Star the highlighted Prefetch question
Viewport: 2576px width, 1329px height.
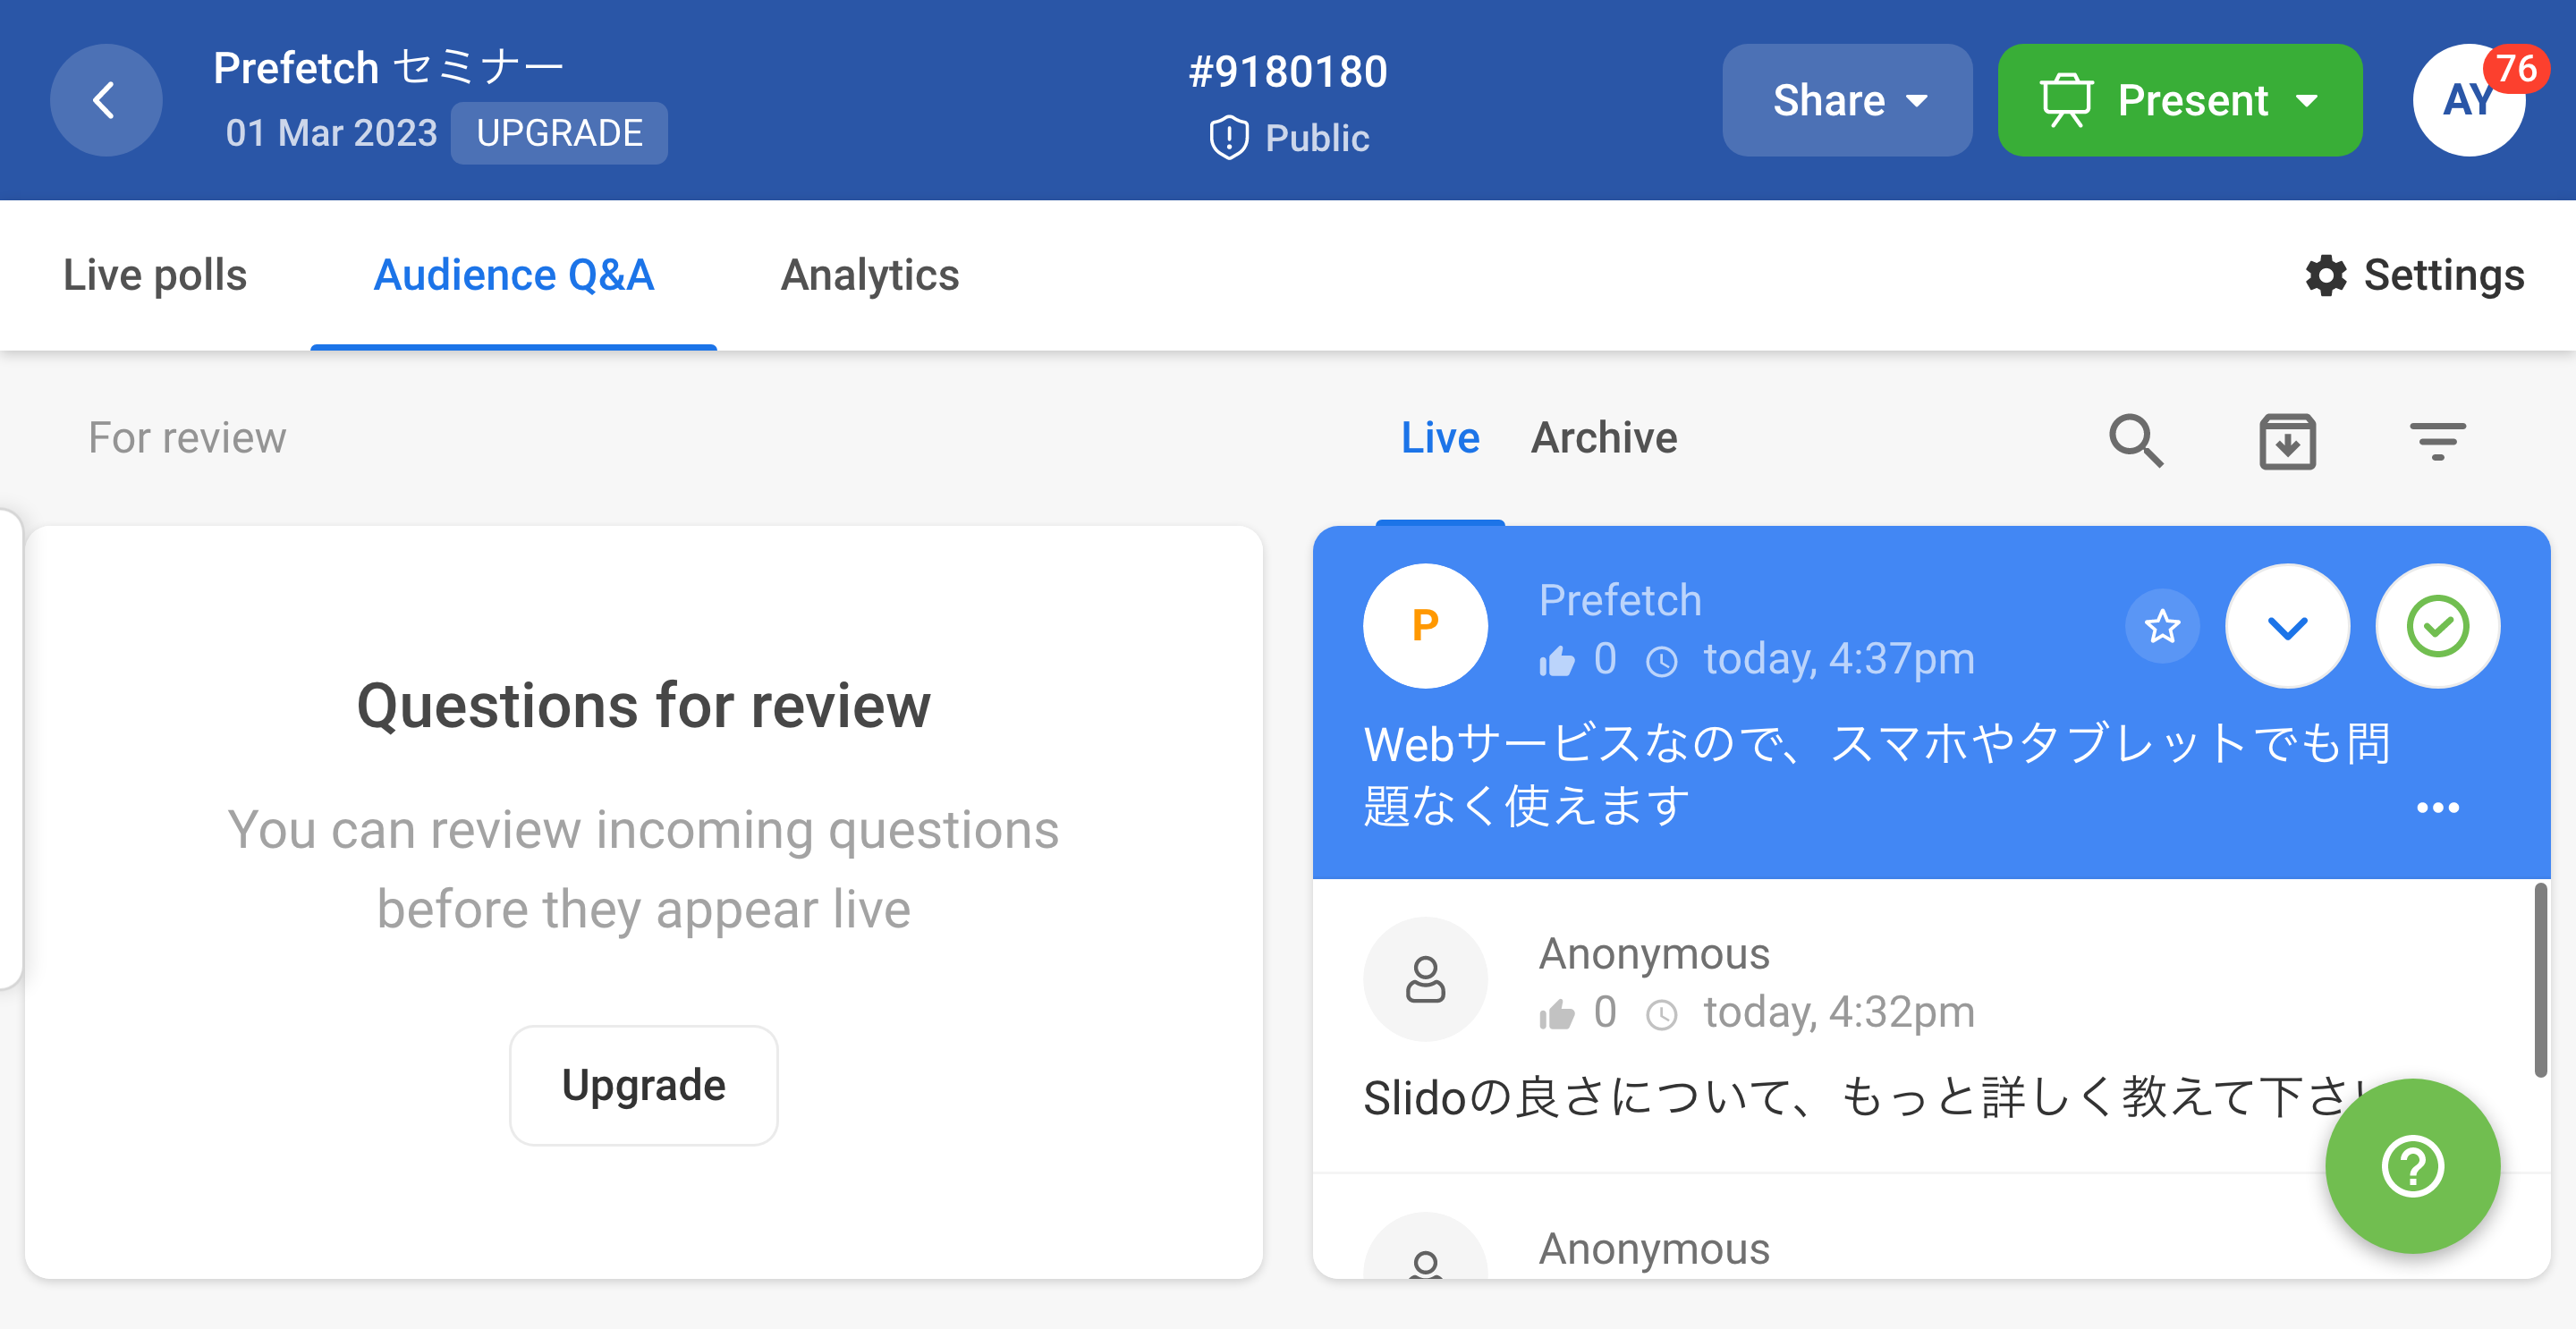[2162, 626]
